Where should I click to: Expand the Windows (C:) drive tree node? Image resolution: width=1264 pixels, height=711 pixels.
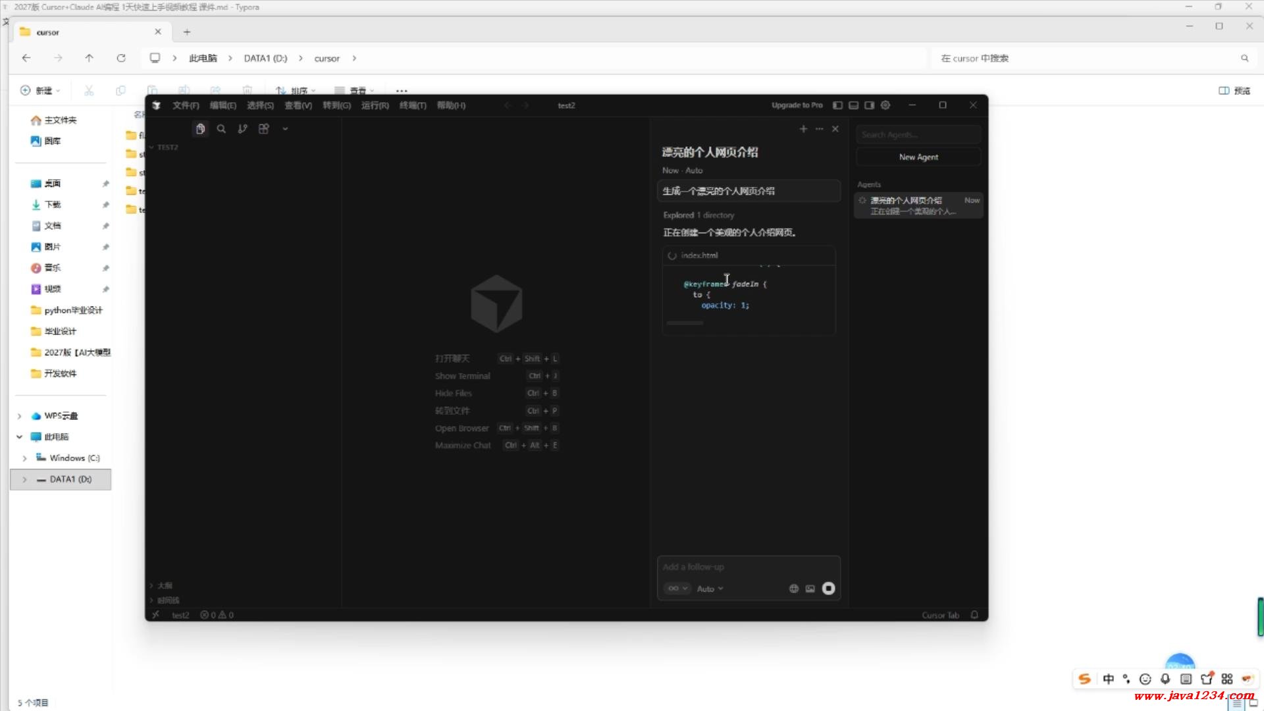coord(24,458)
